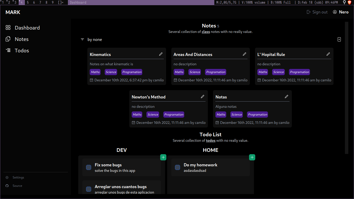Click calendar icon on Kinematics card
Viewport: 354px width, 199px height.
pyautogui.click(x=91, y=80)
